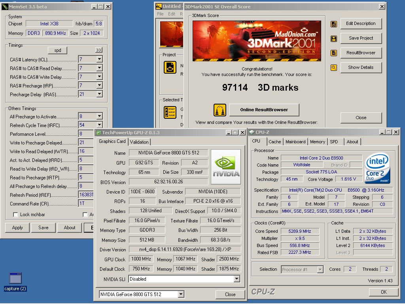
Task: Open the Mainboard tab in CPU-Z
Action: click(x=295, y=142)
